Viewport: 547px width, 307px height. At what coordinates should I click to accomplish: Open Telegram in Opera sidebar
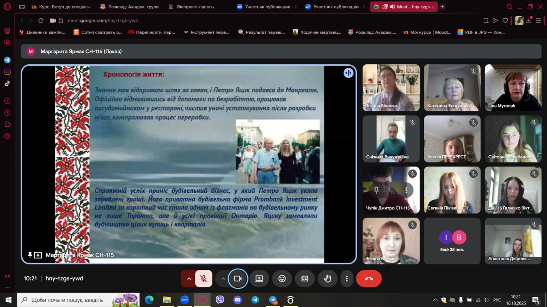[7, 60]
